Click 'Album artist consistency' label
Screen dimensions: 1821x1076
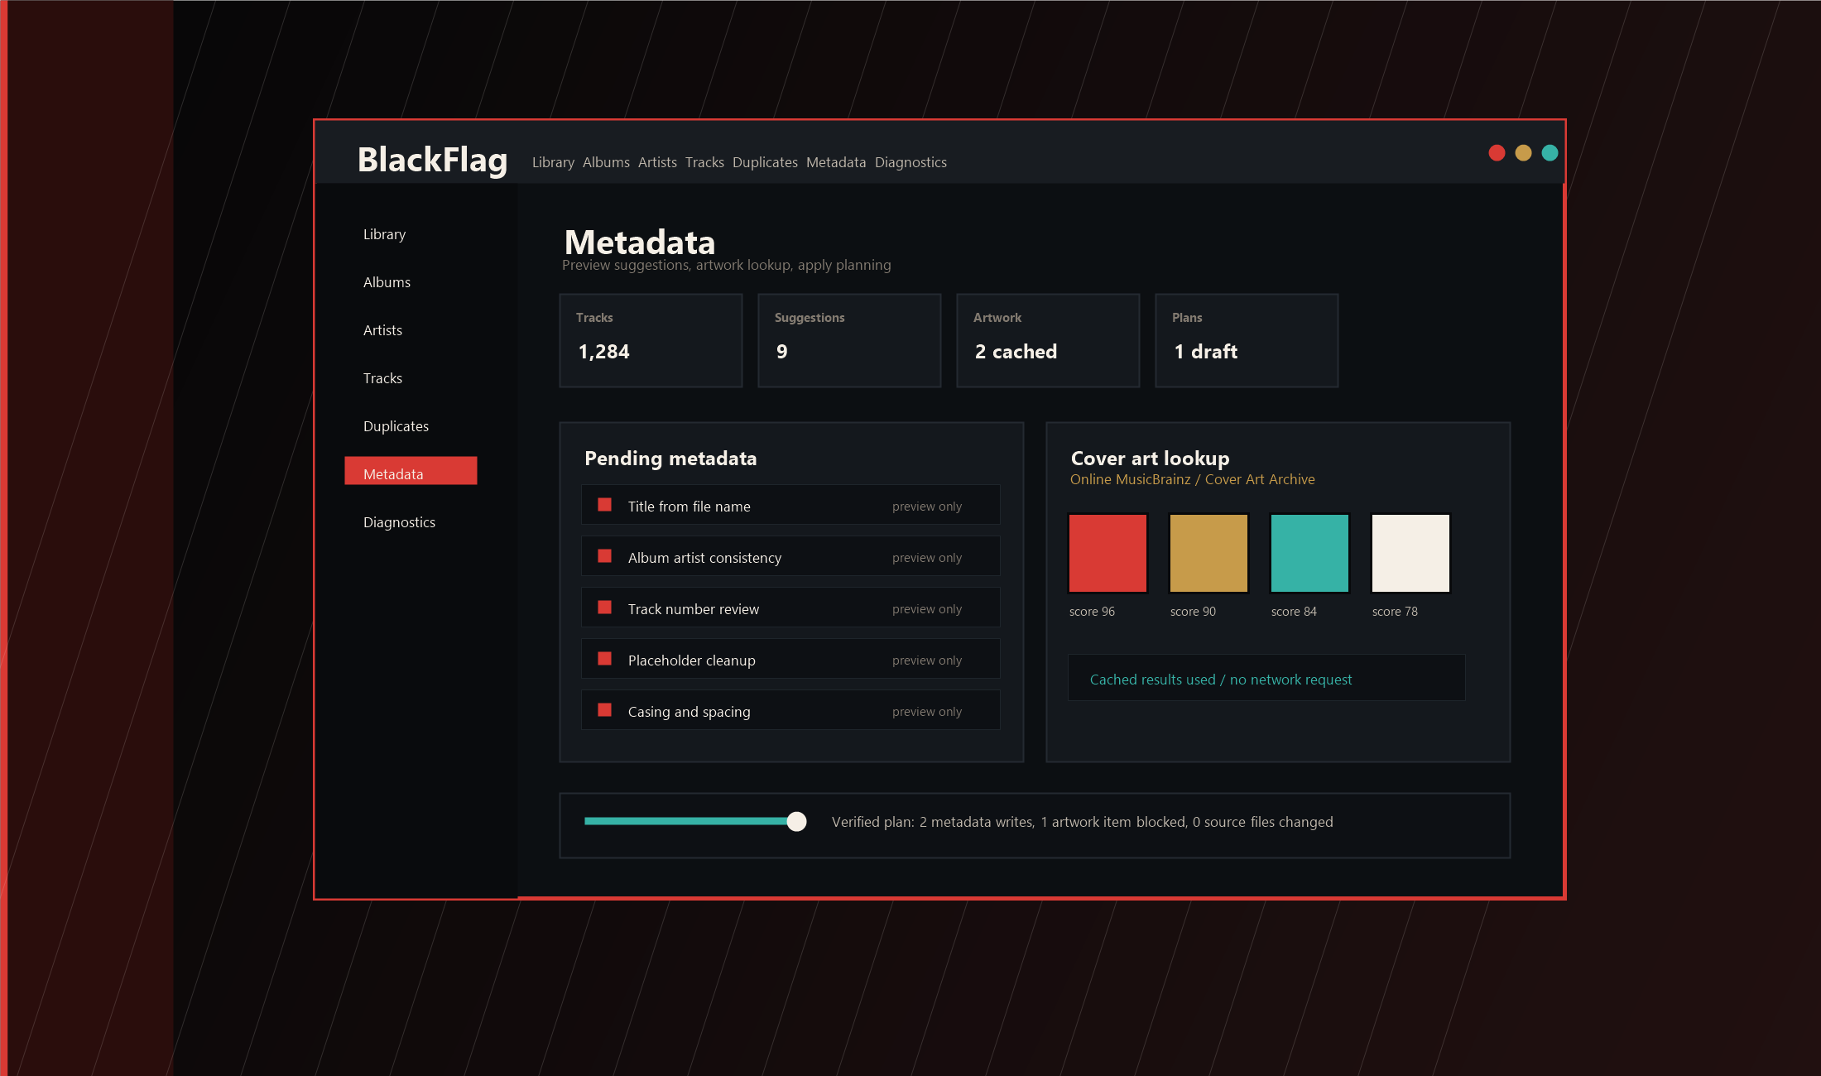704,558
